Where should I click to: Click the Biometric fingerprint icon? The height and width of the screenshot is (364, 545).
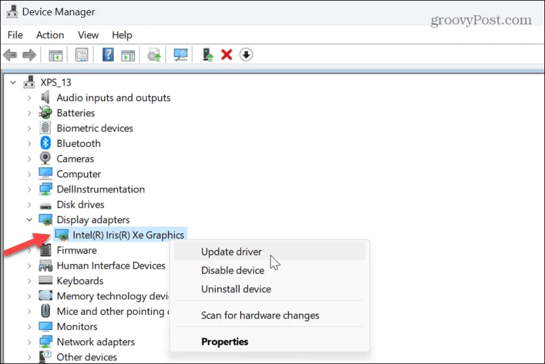(45, 128)
